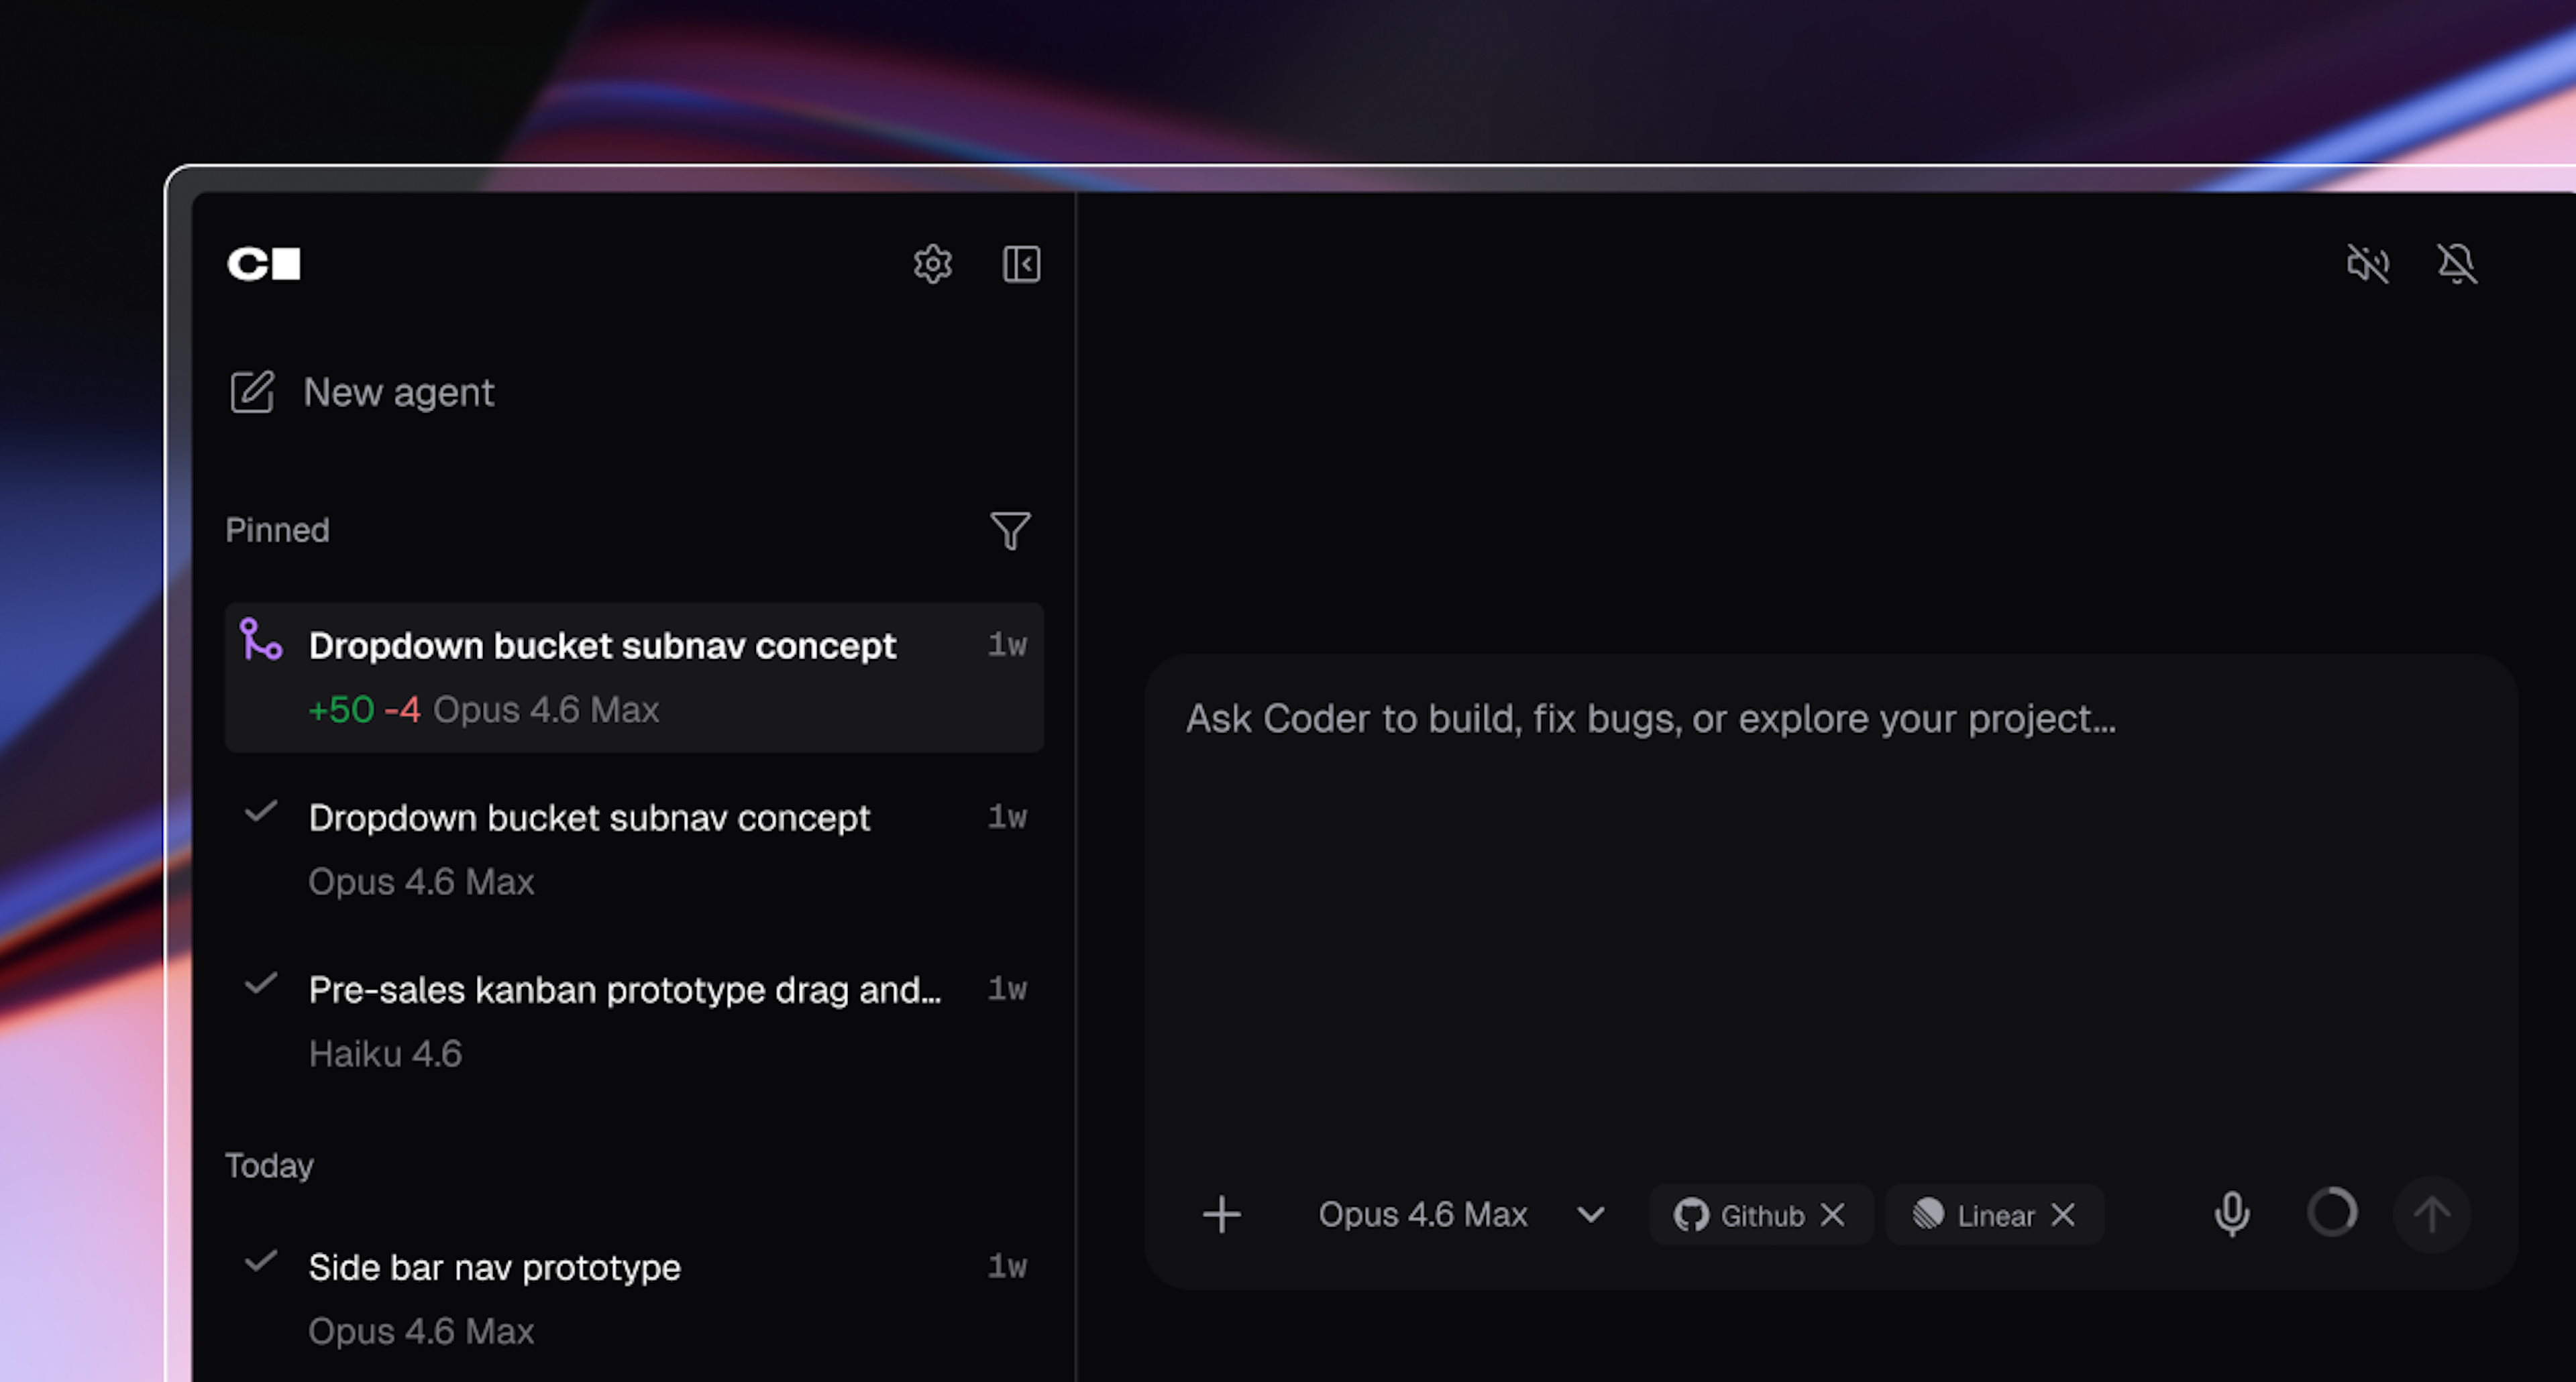This screenshot has height=1382, width=2576.
Task: Click the +50 additions count
Action: [x=341, y=709]
